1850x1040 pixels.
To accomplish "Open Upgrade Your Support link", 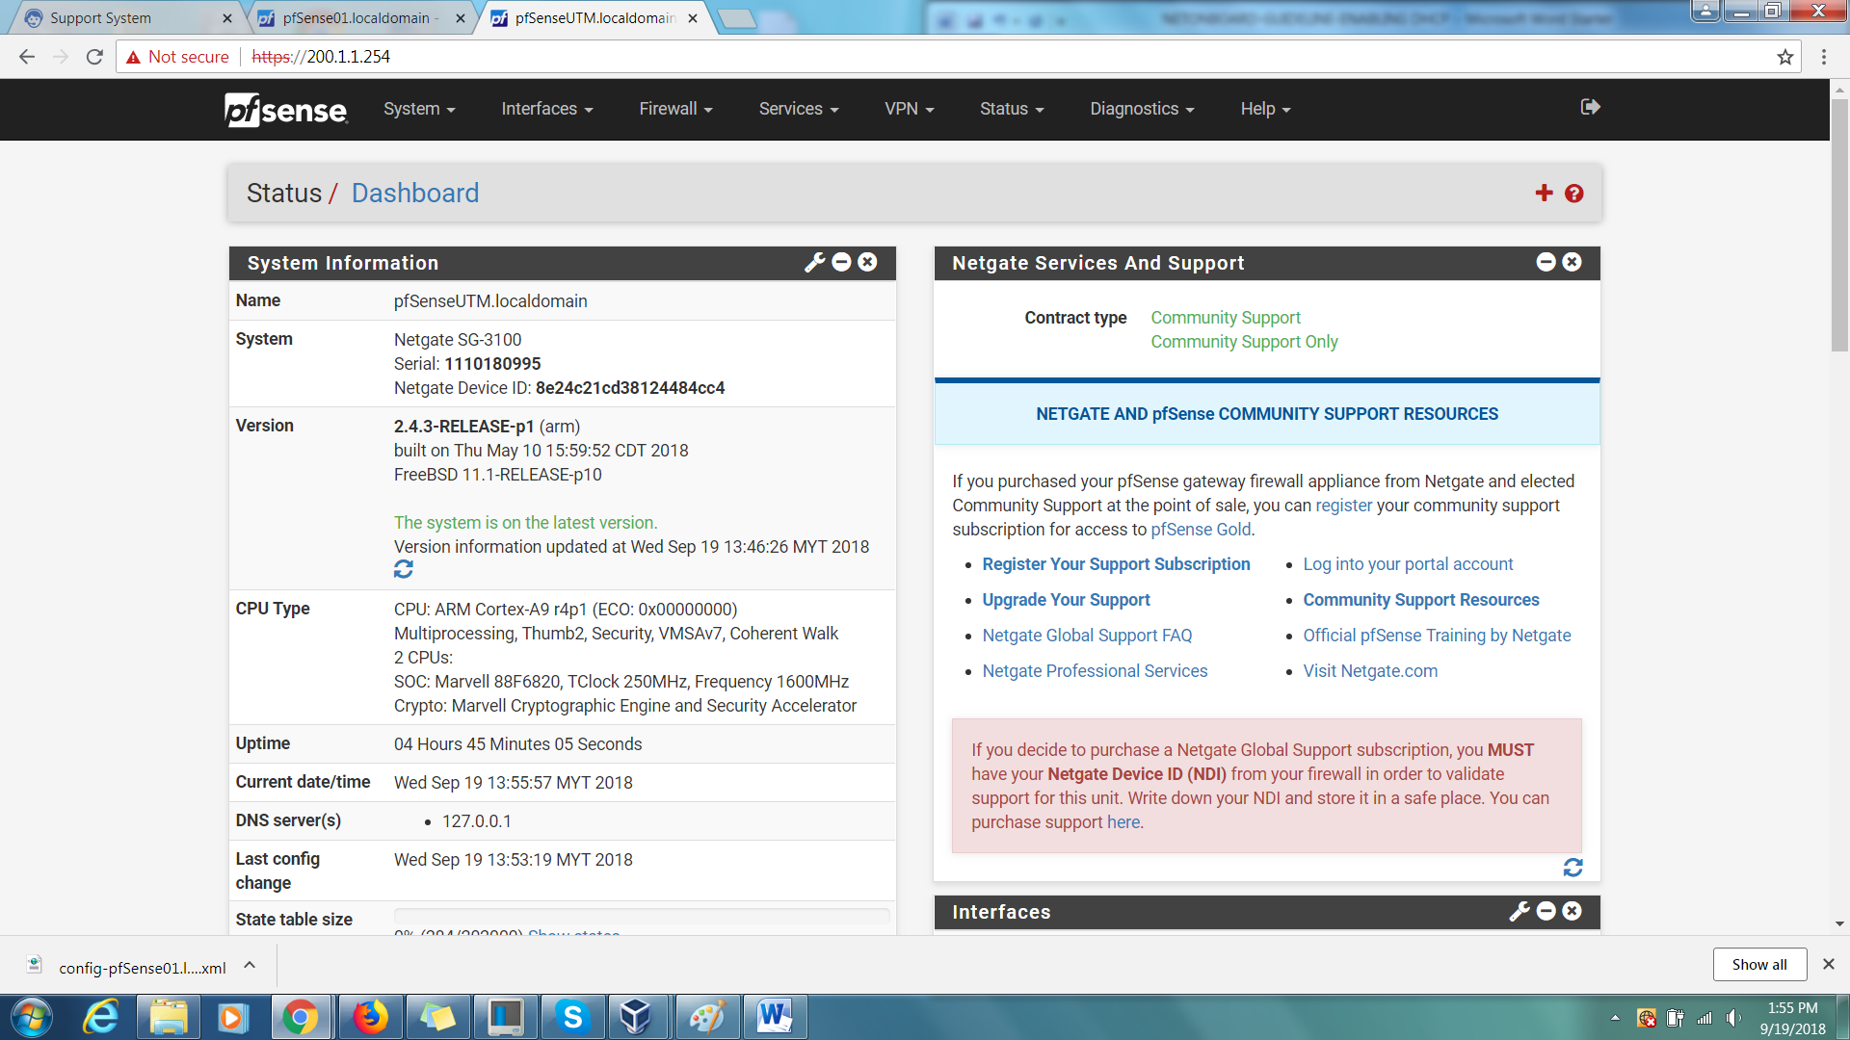I will 1066,600.
